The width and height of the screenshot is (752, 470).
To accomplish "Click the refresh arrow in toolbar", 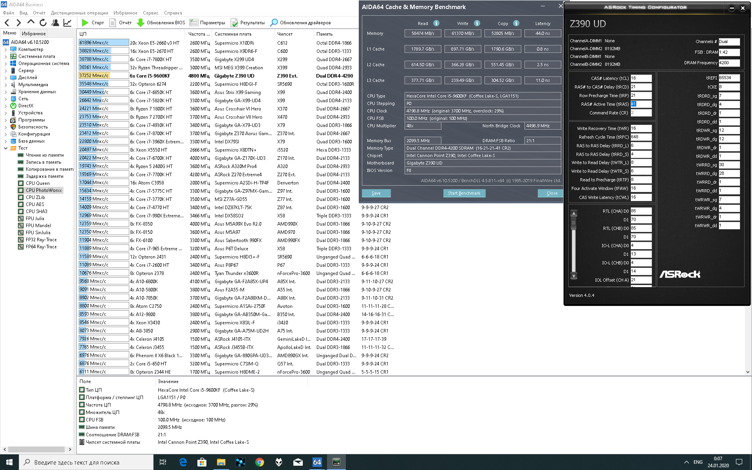I will tap(43, 23).
